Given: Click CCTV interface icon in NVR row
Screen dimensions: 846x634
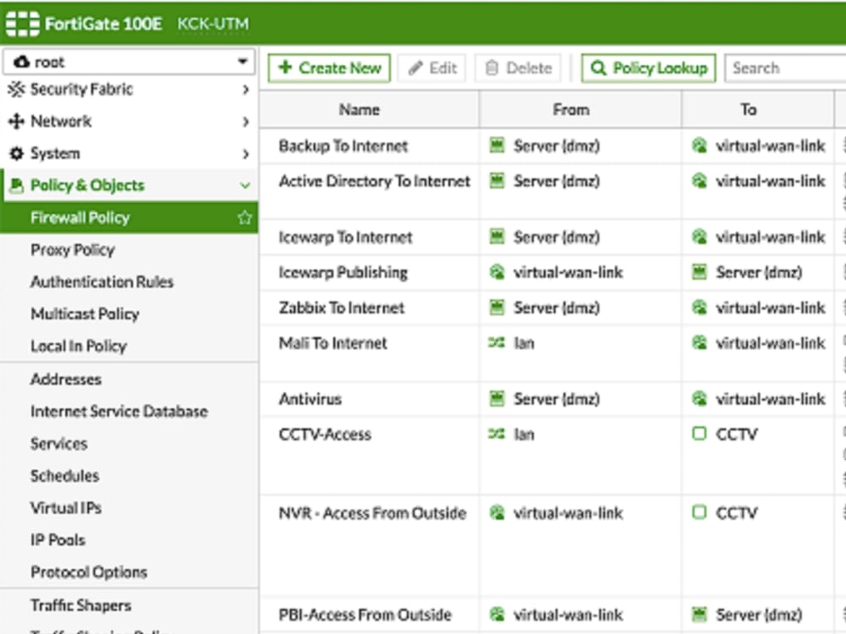Looking at the screenshot, I should coord(700,512).
